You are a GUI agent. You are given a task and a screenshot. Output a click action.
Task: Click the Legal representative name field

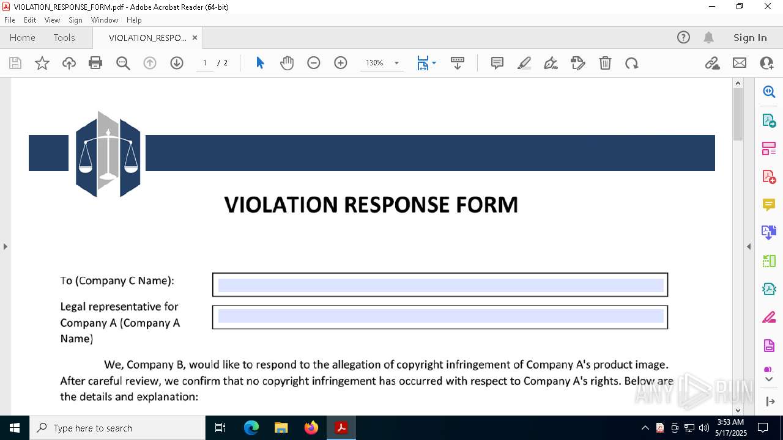(440, 317)
